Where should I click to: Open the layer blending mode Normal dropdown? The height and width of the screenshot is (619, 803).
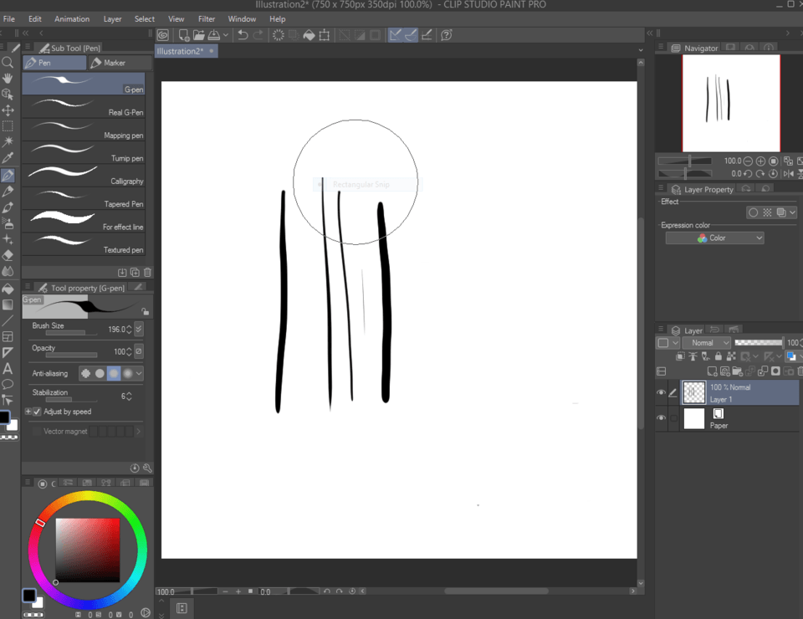coord(707,342)
